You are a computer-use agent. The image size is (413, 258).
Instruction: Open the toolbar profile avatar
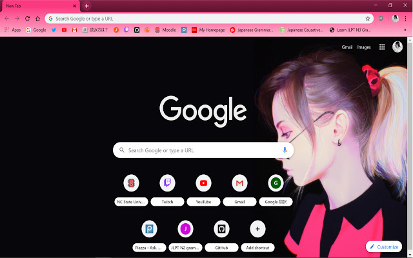click(x=395, y=19)
